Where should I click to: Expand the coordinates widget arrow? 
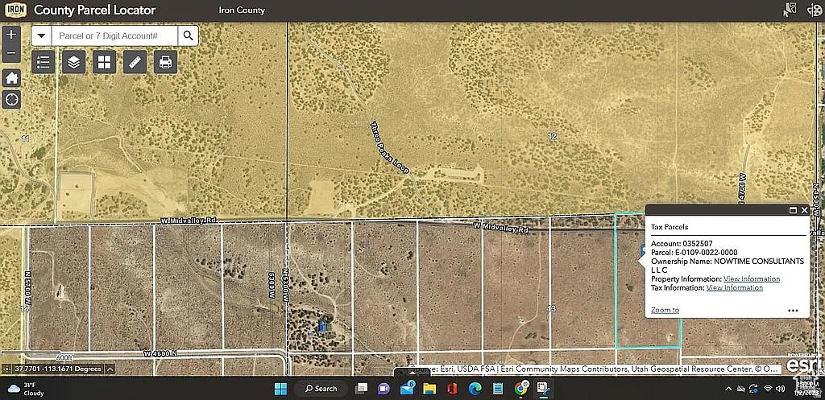[x=110, y=369]
